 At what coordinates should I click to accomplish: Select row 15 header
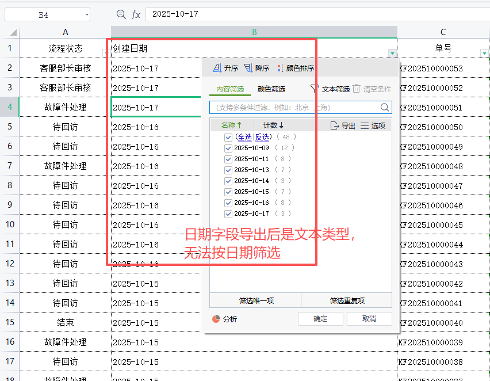click(10, 322)
